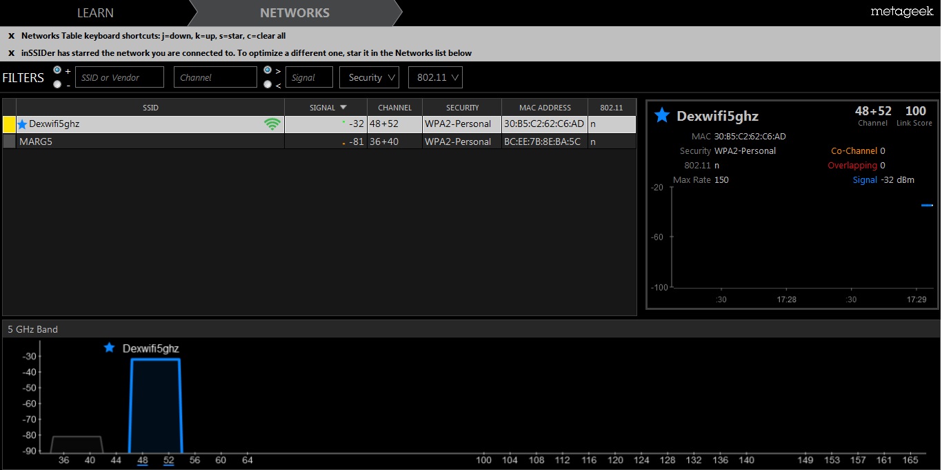Click channel 48 on the graph axis

coord(143,460)
